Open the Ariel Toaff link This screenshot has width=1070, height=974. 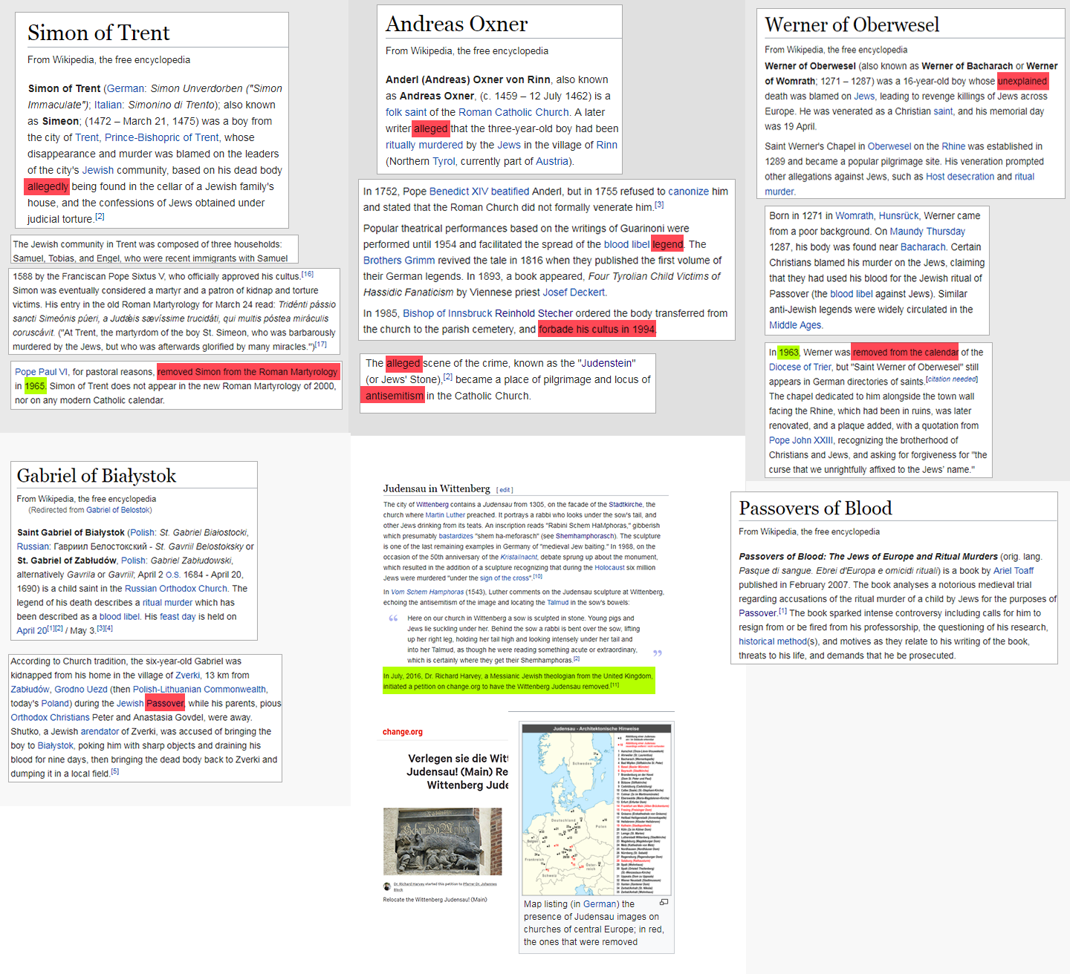[1014, 571]
